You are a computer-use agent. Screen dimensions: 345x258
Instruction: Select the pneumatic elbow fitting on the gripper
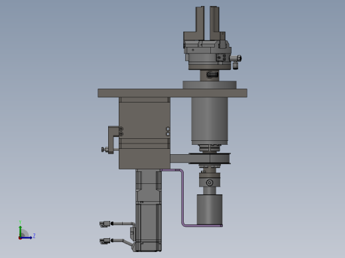point(236,61)
